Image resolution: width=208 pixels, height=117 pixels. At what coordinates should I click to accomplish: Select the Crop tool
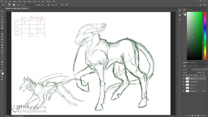2,22
